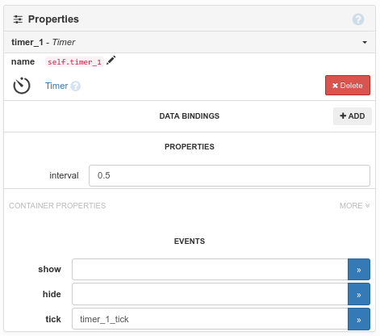Click the CONTAINER PROPERTIES section header

57,206
